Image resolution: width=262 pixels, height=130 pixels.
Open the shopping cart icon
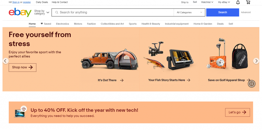(x=248, y=2)
